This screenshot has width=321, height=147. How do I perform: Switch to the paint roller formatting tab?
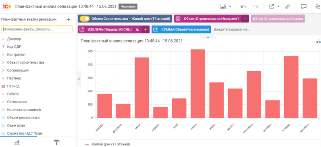coord(56,142)
